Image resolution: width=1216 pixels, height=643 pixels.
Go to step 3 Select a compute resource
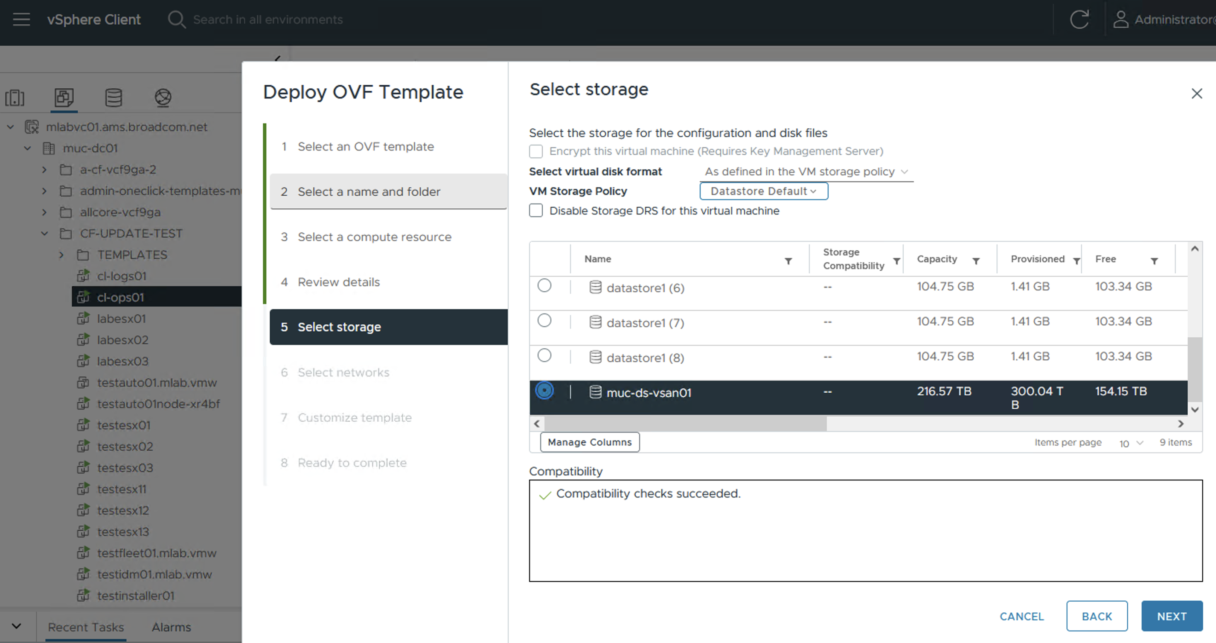374,237
